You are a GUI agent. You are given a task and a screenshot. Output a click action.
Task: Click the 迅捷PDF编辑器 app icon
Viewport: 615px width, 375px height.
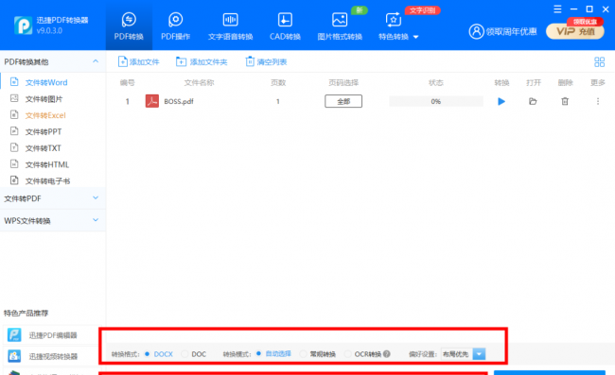[x=14, y=335]
